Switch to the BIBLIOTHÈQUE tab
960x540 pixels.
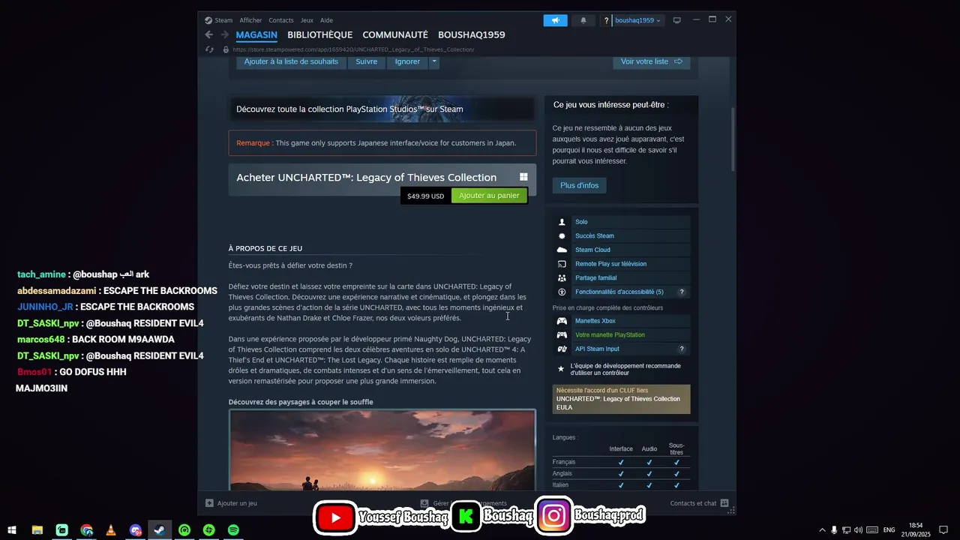pos(319,34)
